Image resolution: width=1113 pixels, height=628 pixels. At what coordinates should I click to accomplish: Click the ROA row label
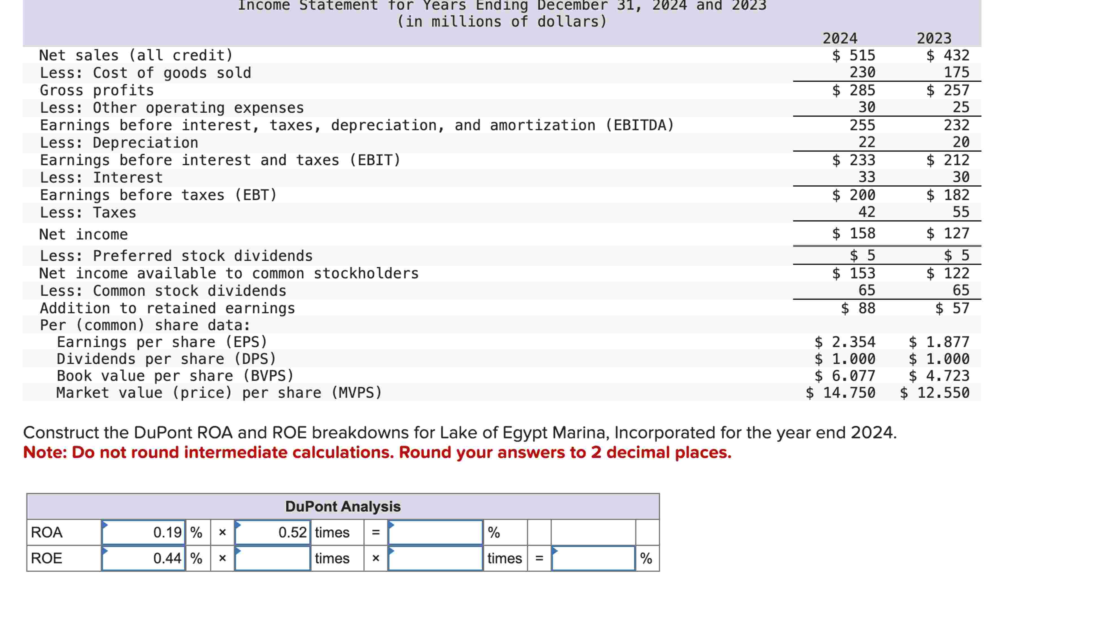point(47,532)
